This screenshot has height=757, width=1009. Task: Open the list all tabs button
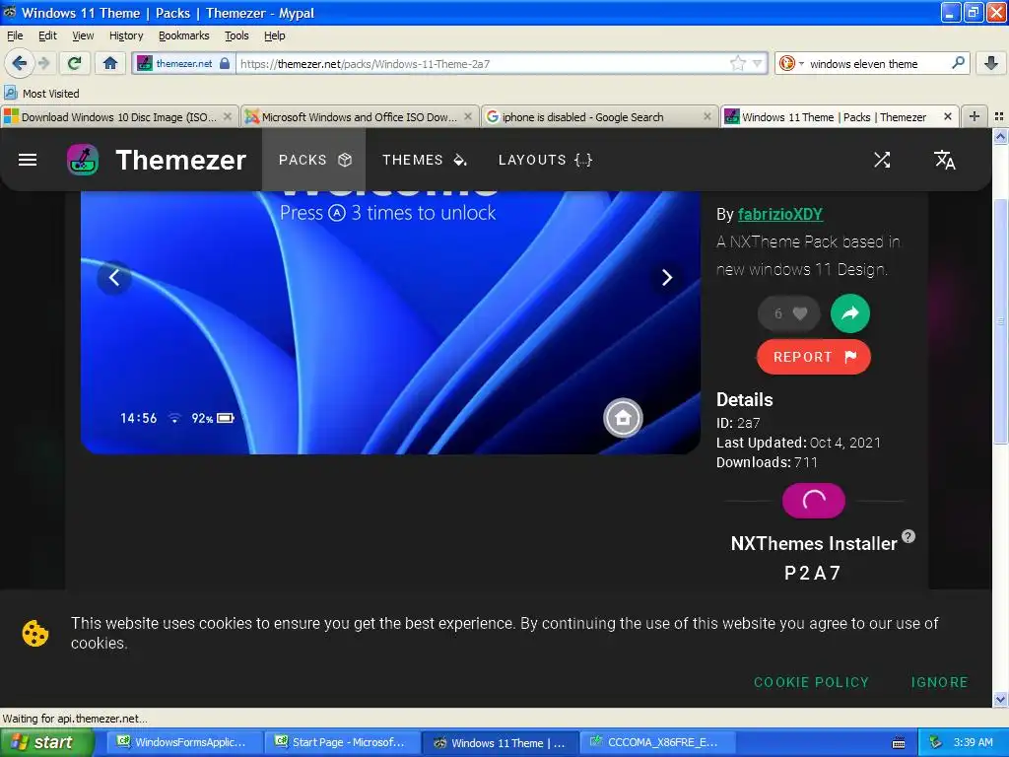point(999,116)
